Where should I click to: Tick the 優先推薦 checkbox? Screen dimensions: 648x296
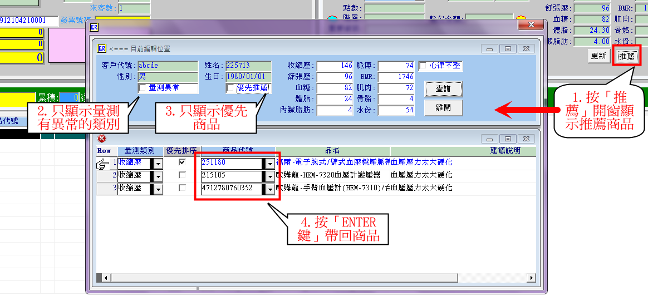(230, 88)
